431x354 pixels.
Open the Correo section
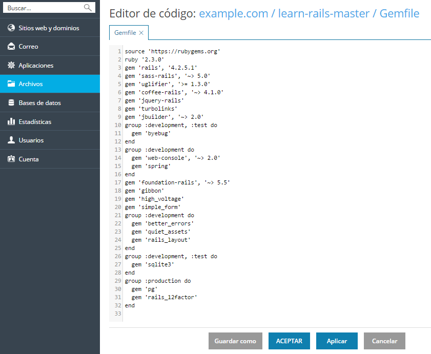(x=50, y=47)
